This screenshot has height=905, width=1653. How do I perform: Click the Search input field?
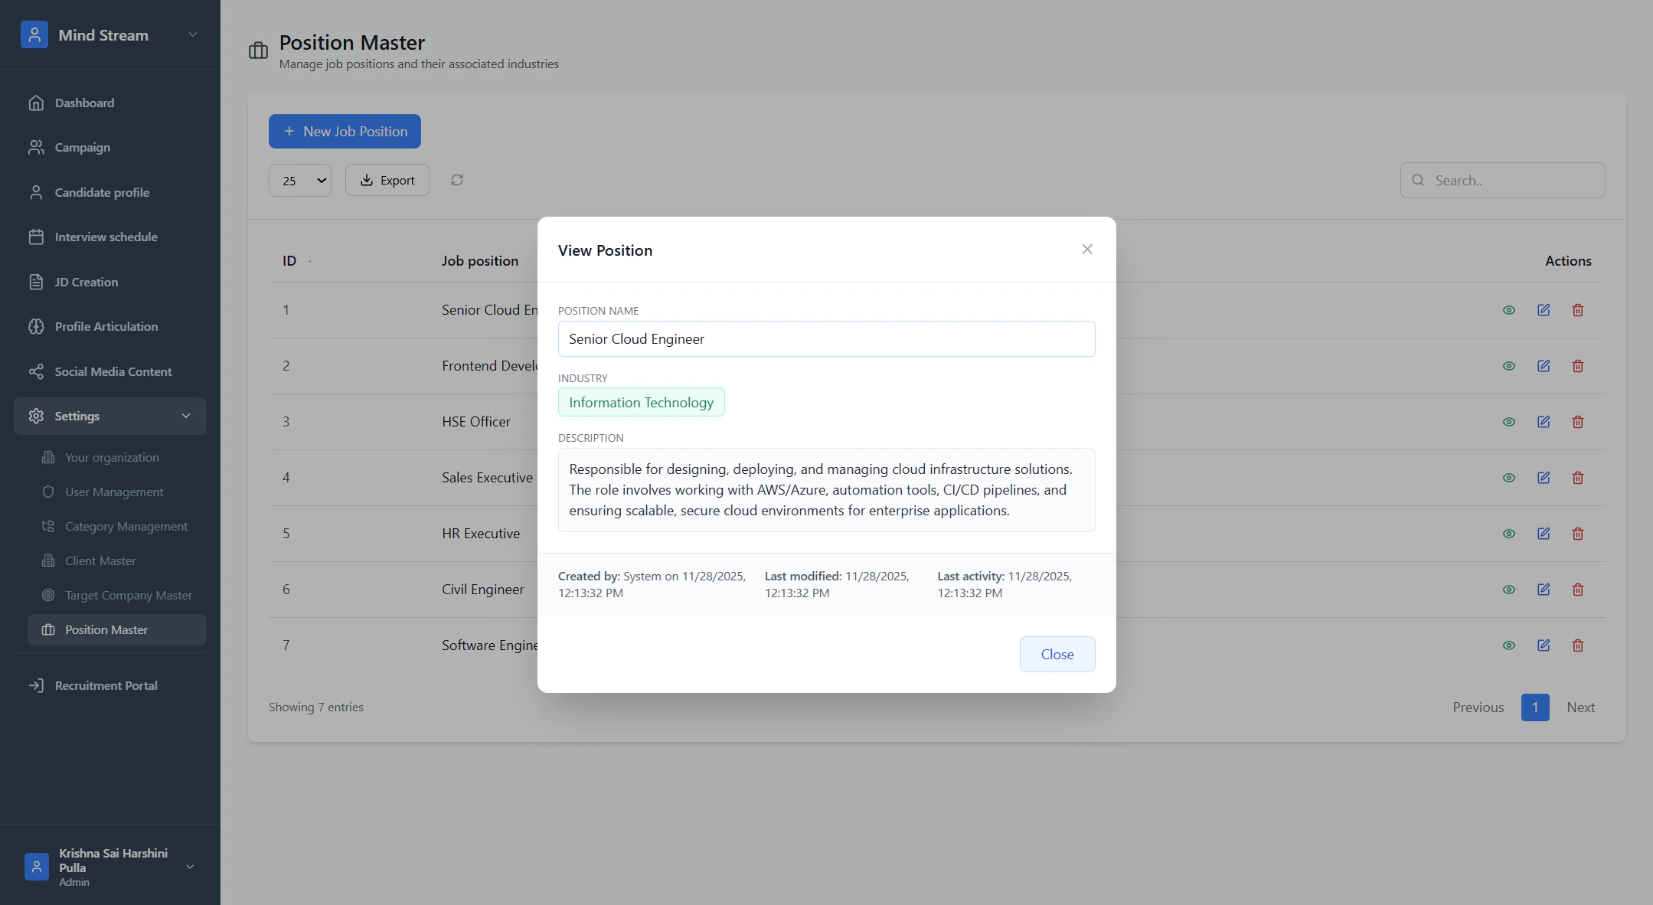click(1512, 181)
